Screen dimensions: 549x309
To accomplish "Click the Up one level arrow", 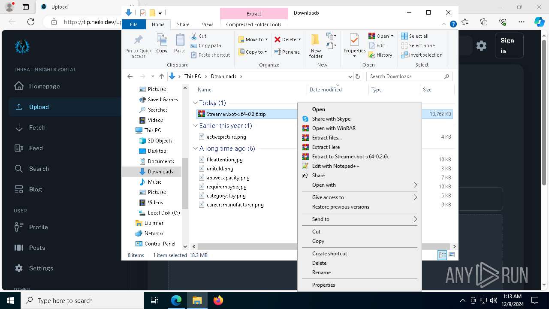I will coord(162,76).
